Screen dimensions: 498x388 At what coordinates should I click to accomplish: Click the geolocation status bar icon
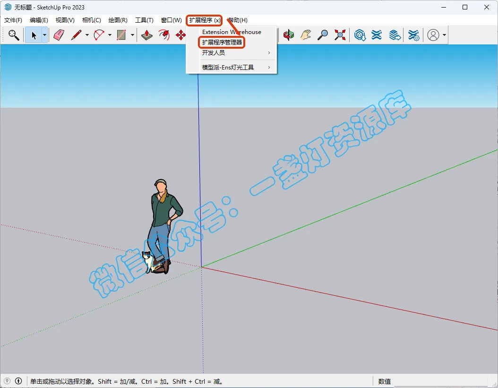pyautogui.click(x=7, y=381)
